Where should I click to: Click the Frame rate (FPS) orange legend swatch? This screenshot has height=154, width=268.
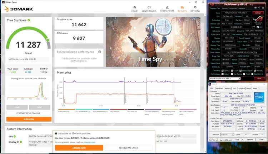tap(66, 110)
